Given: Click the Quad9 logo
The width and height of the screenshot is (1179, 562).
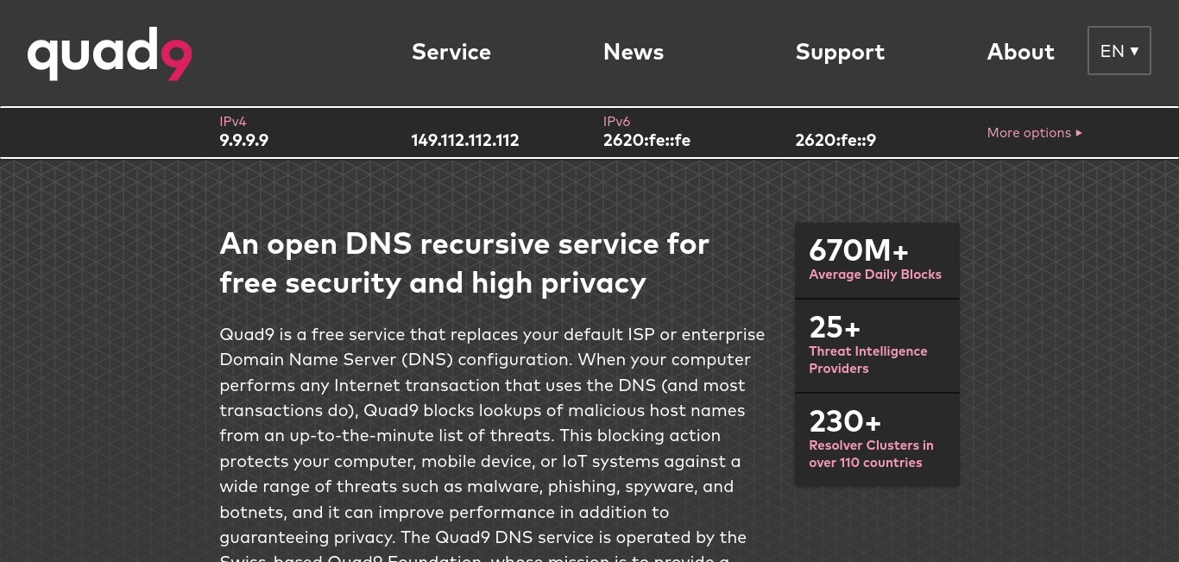Looking at the screenshot, I should coord(110,54).
